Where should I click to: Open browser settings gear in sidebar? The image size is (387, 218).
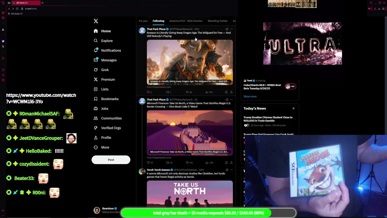pyautogui.click(x=3, y=80)
